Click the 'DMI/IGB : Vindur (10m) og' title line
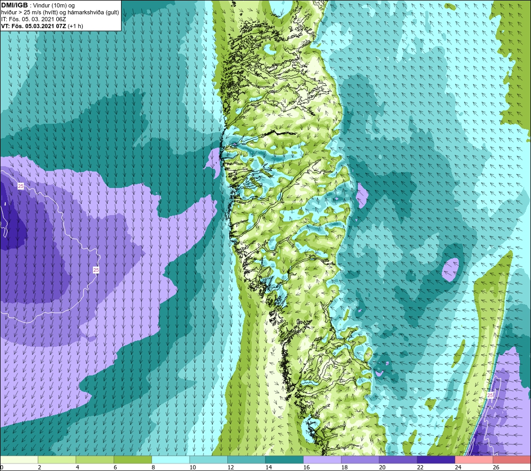 coord(38,5)
